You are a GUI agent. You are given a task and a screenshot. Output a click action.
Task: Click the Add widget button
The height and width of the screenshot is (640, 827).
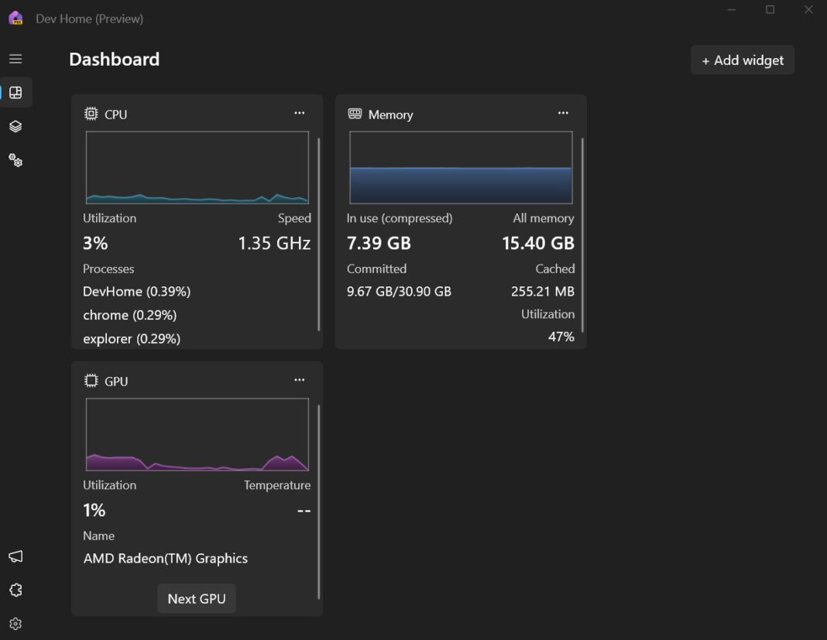[x=742, y=60]
